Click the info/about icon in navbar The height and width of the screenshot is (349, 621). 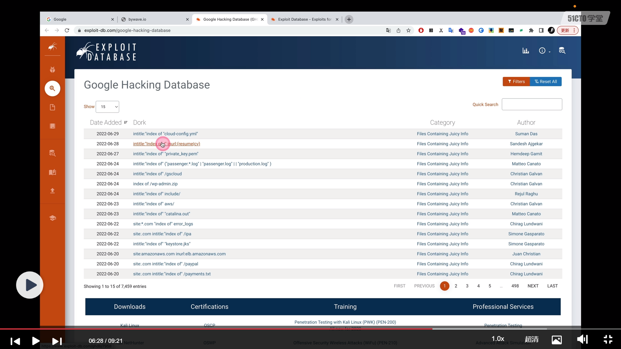coord(542,51)
